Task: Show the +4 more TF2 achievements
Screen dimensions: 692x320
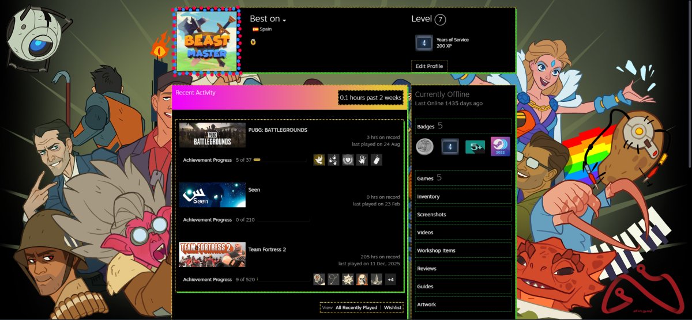Action: coord(390,280)
